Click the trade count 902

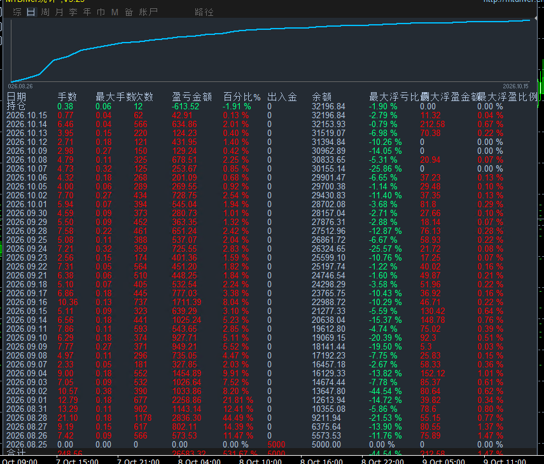tap(141, 409)
